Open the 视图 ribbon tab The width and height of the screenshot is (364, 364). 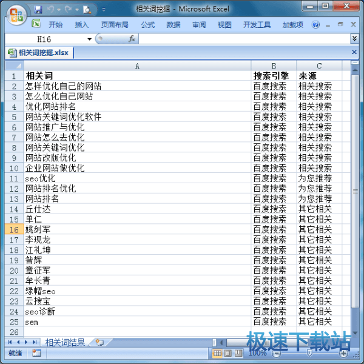pyautogui.click(x=224, y=24)
